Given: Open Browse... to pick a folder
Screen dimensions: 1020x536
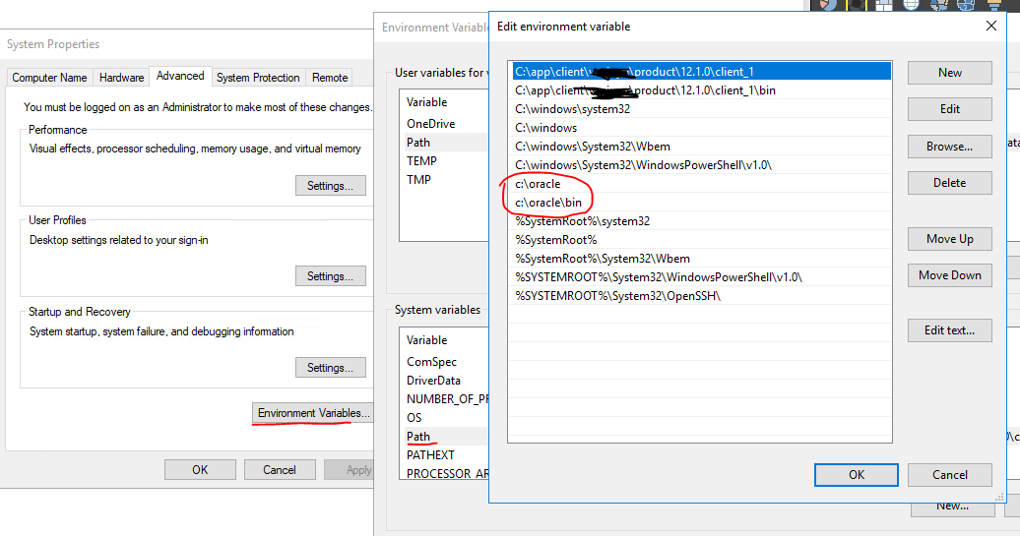Looking at the screenshot, I should click(950, 147).
